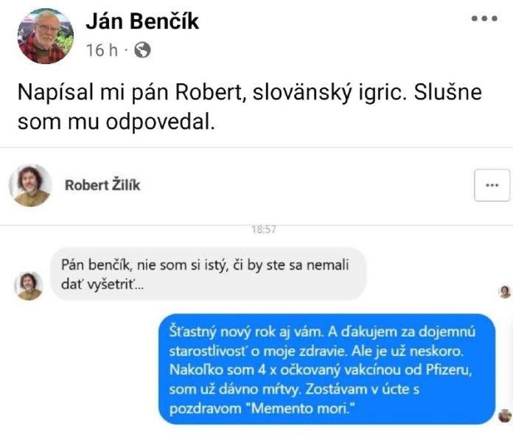513x434 pixels.
Task: Click the public globe privacy icon
Action: tap(143, 50)
